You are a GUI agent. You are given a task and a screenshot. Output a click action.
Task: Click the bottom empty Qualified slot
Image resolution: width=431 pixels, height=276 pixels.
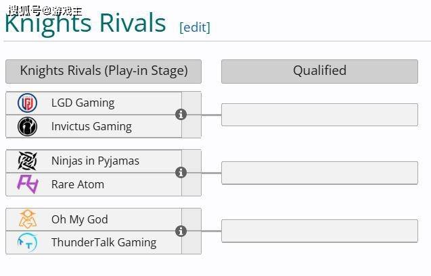pos(319,231)
